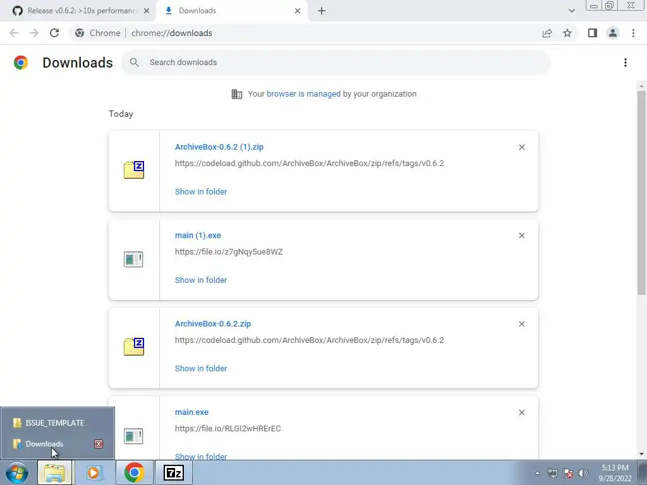647x485 pixels.
Task: Click the Windows Explorer taskbar icon
Action: [x=54, y=472]
